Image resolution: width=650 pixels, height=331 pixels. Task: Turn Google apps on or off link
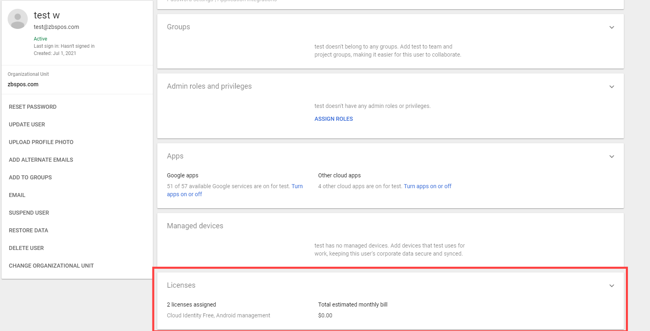coord(185,194)
